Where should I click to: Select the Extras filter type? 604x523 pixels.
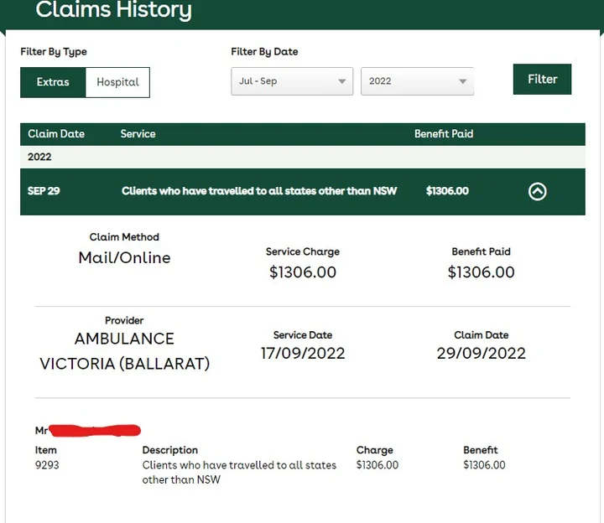53,82
